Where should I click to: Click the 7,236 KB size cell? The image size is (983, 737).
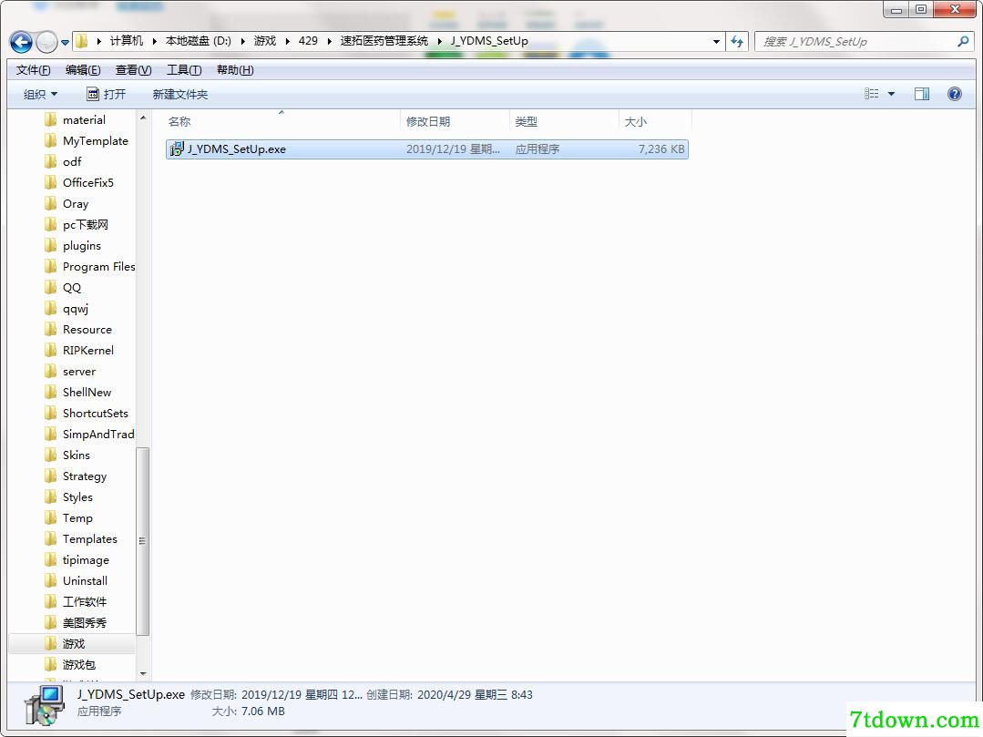tap(660, 149)
